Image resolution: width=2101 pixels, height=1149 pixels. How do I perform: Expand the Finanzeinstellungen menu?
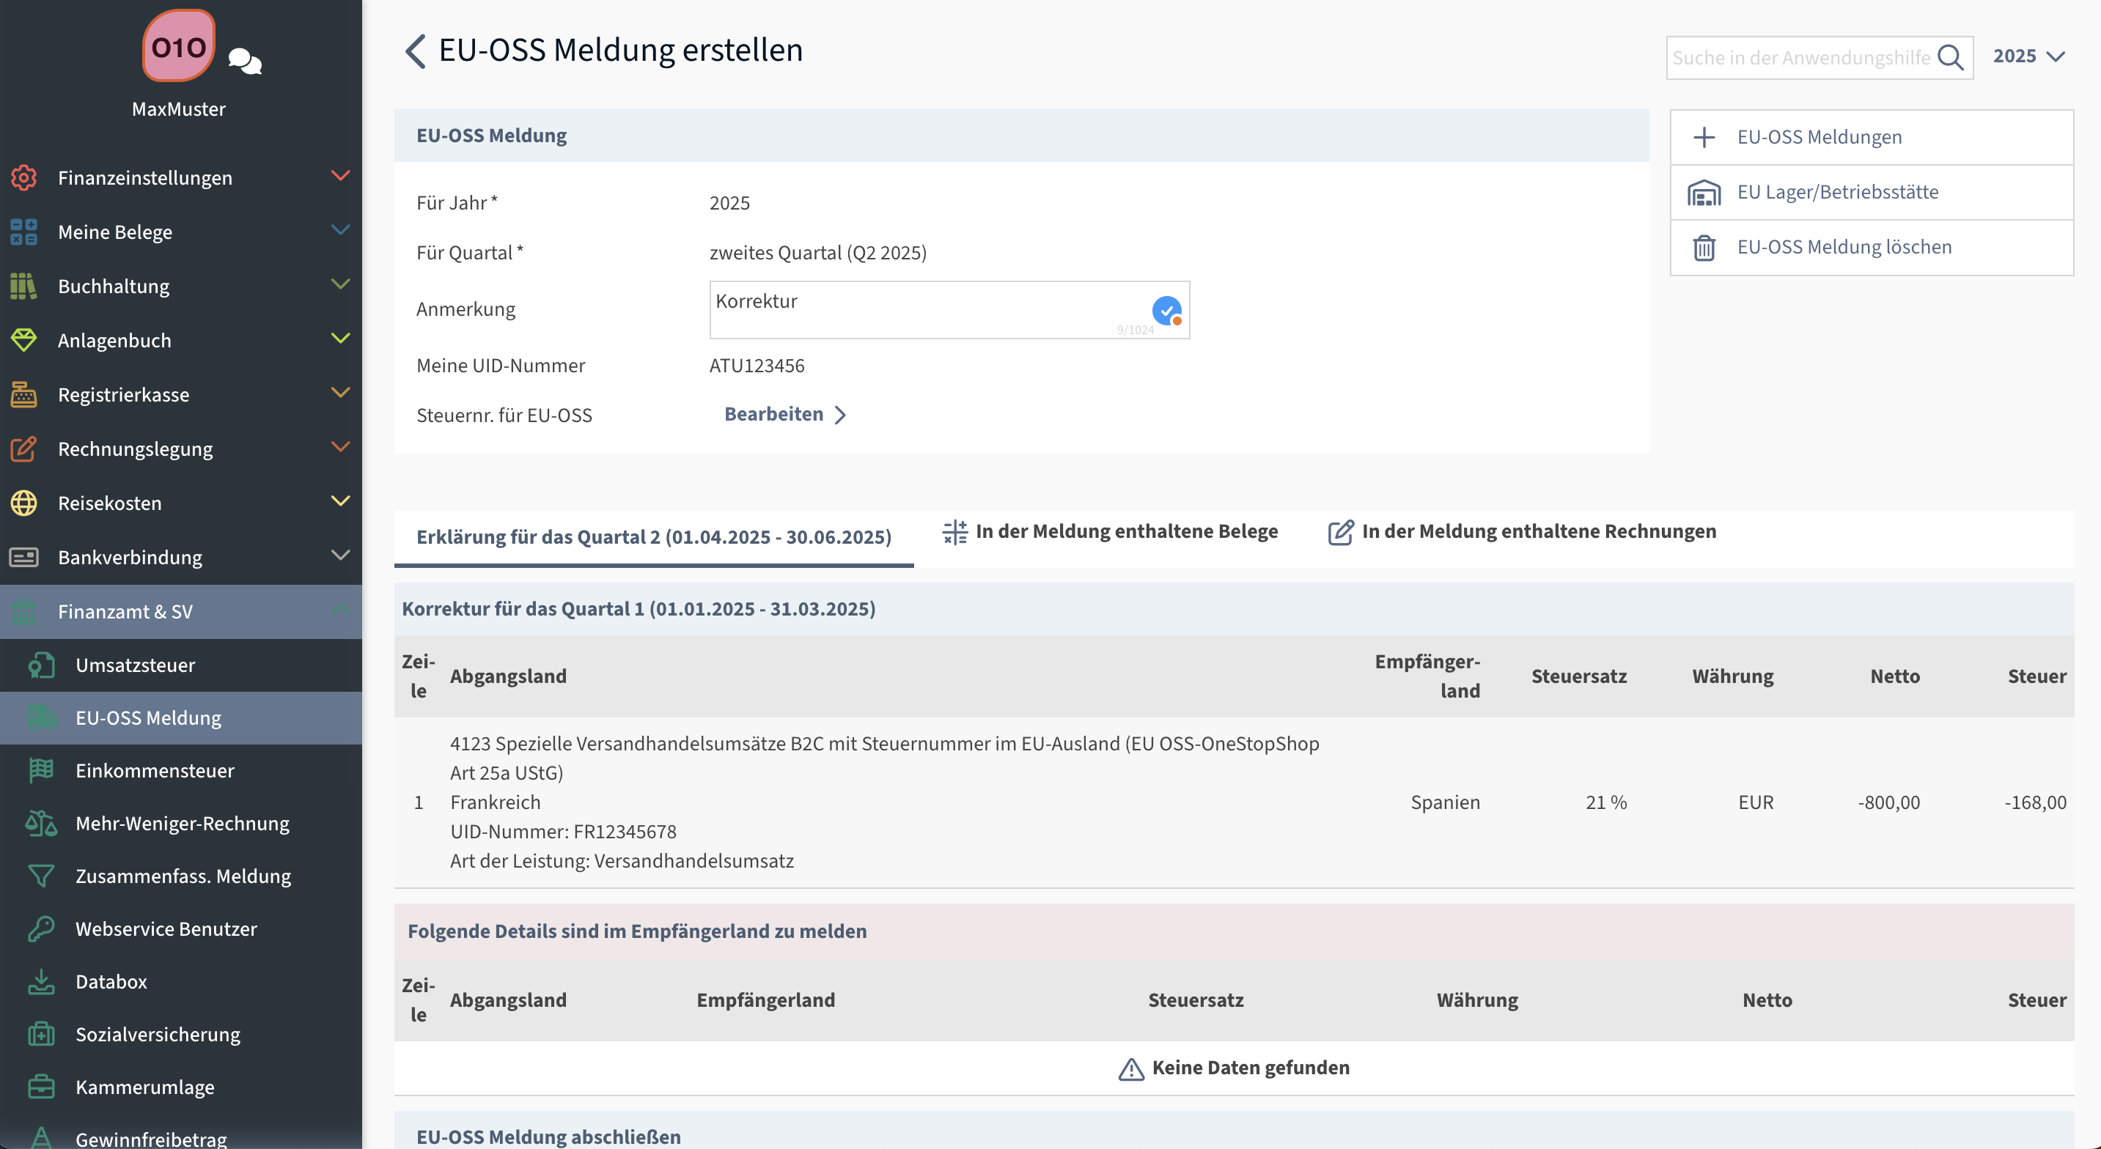pyautogui.click(x=340, y=176)
